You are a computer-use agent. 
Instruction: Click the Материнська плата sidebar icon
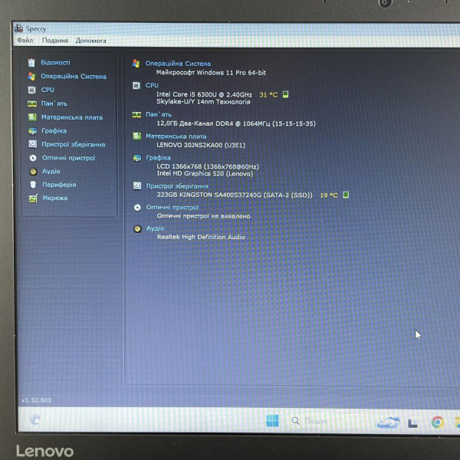coord(32,117)
